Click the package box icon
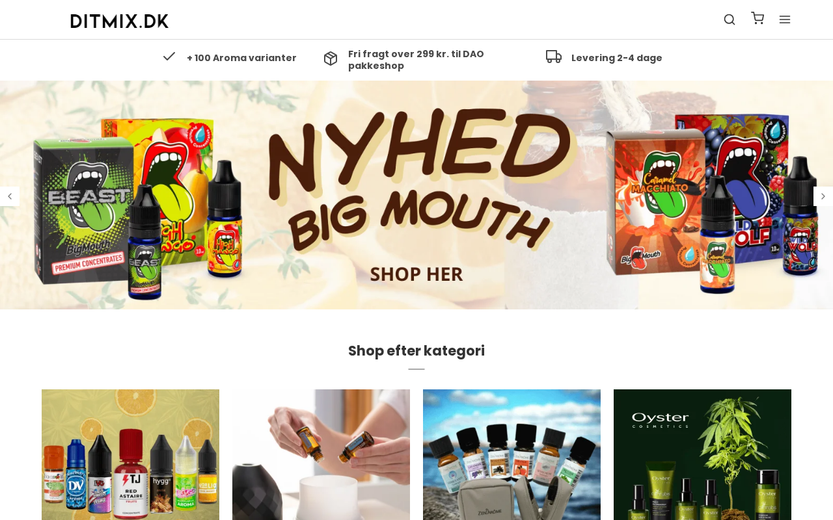Viewport: 833px width, 520px height. click(x=331, y=58)
